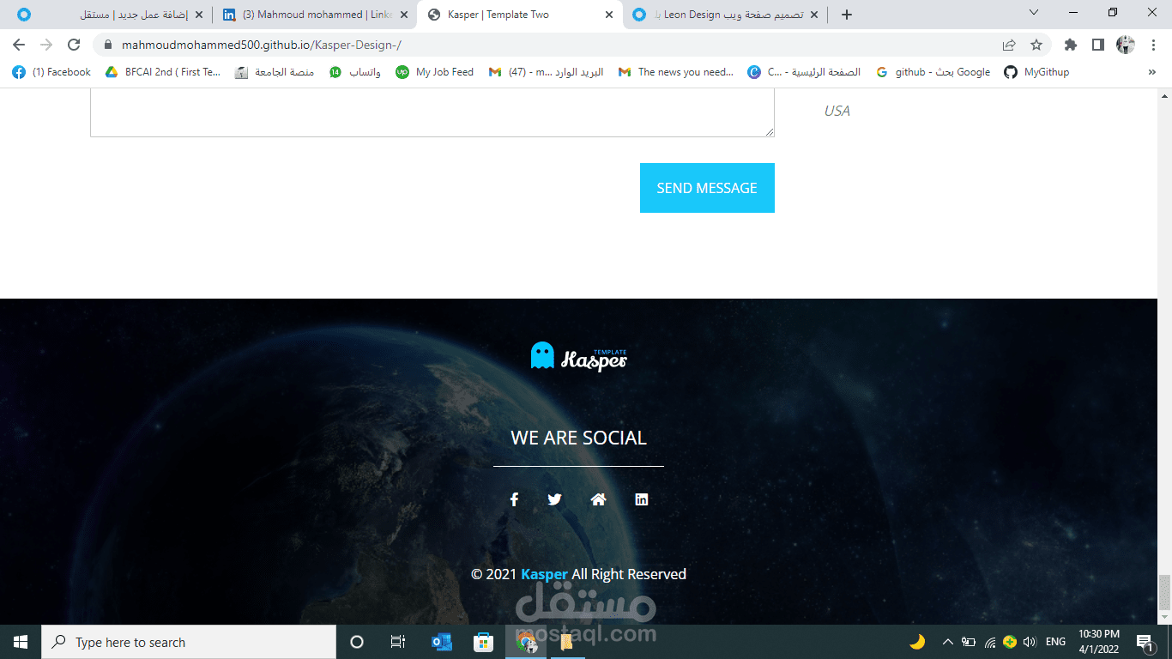Open a new browser tab with plus
The height and width of the screenshot is (659, 1172).
[x=847, y=15]
